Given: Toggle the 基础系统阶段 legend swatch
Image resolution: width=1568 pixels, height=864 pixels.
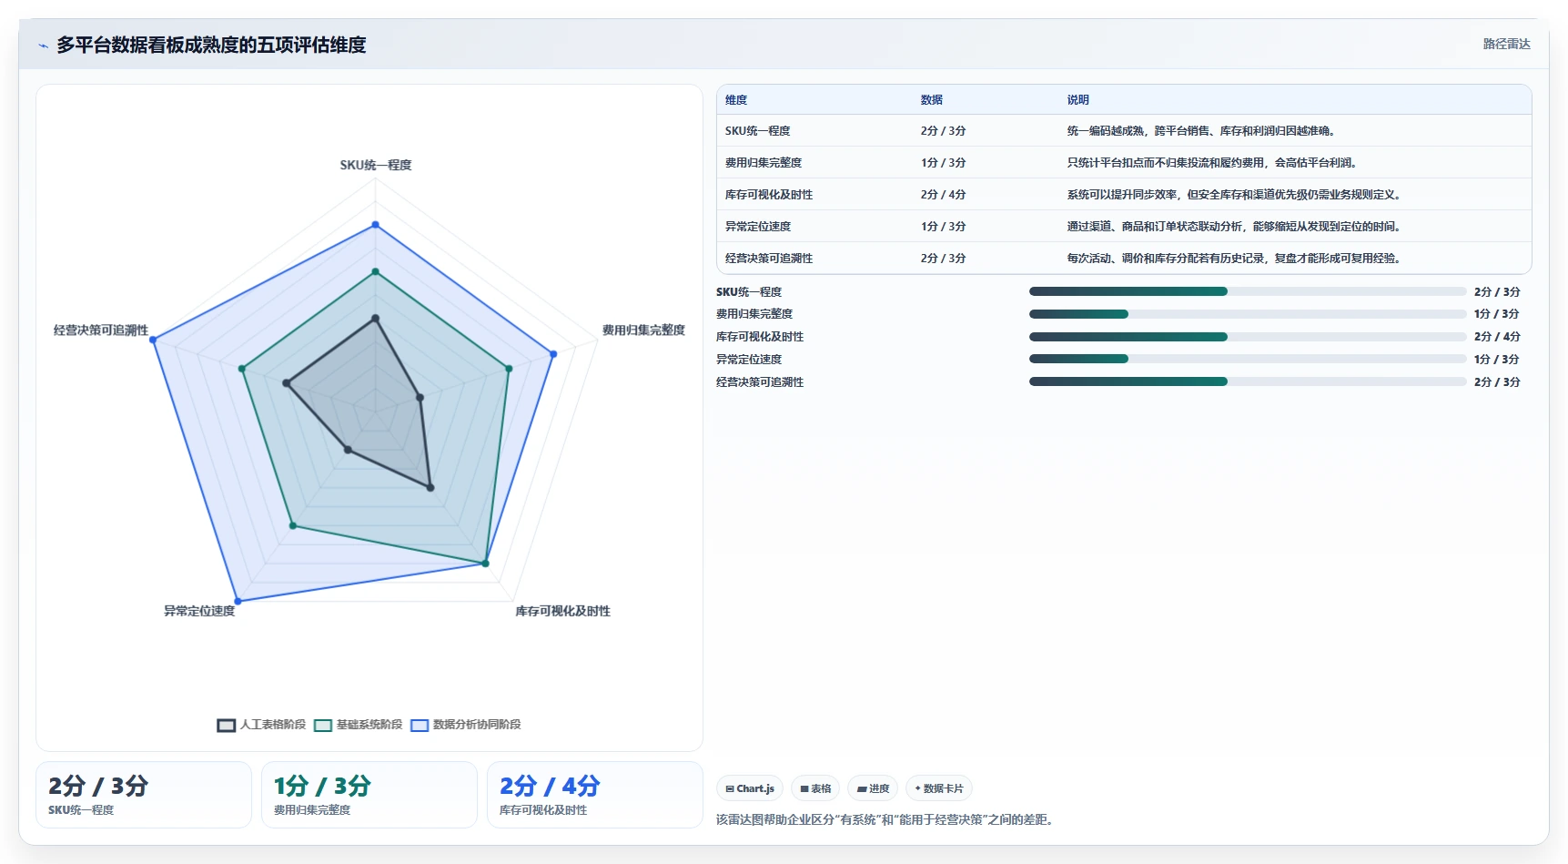Looking at the screenshot, I should coord(323,726).
